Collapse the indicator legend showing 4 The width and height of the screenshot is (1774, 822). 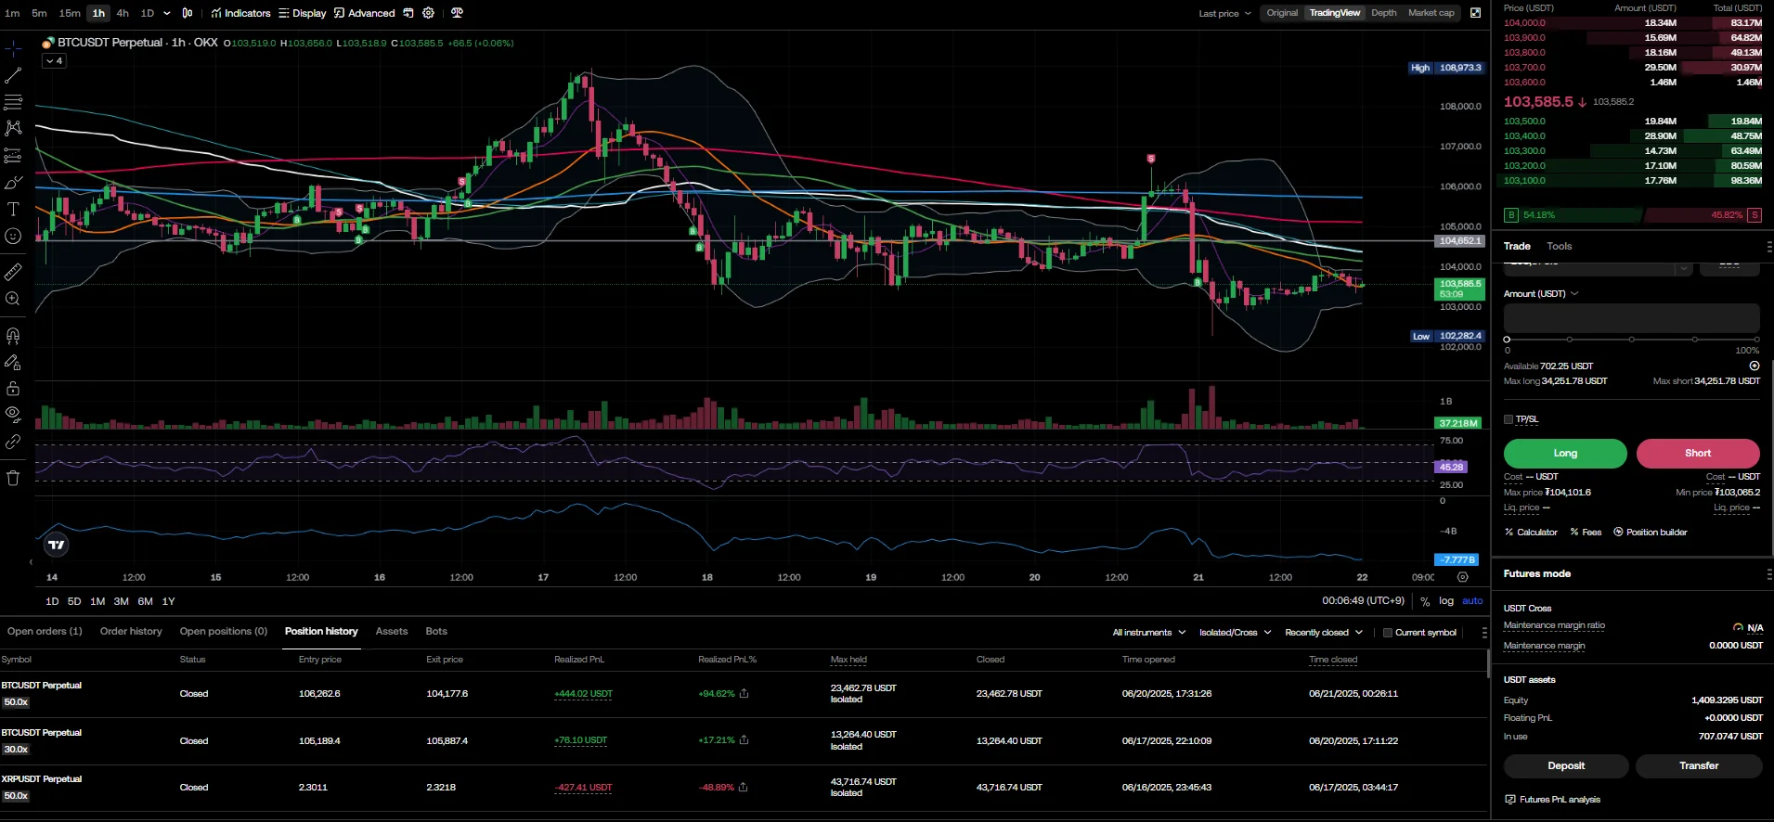click(54, 61)
